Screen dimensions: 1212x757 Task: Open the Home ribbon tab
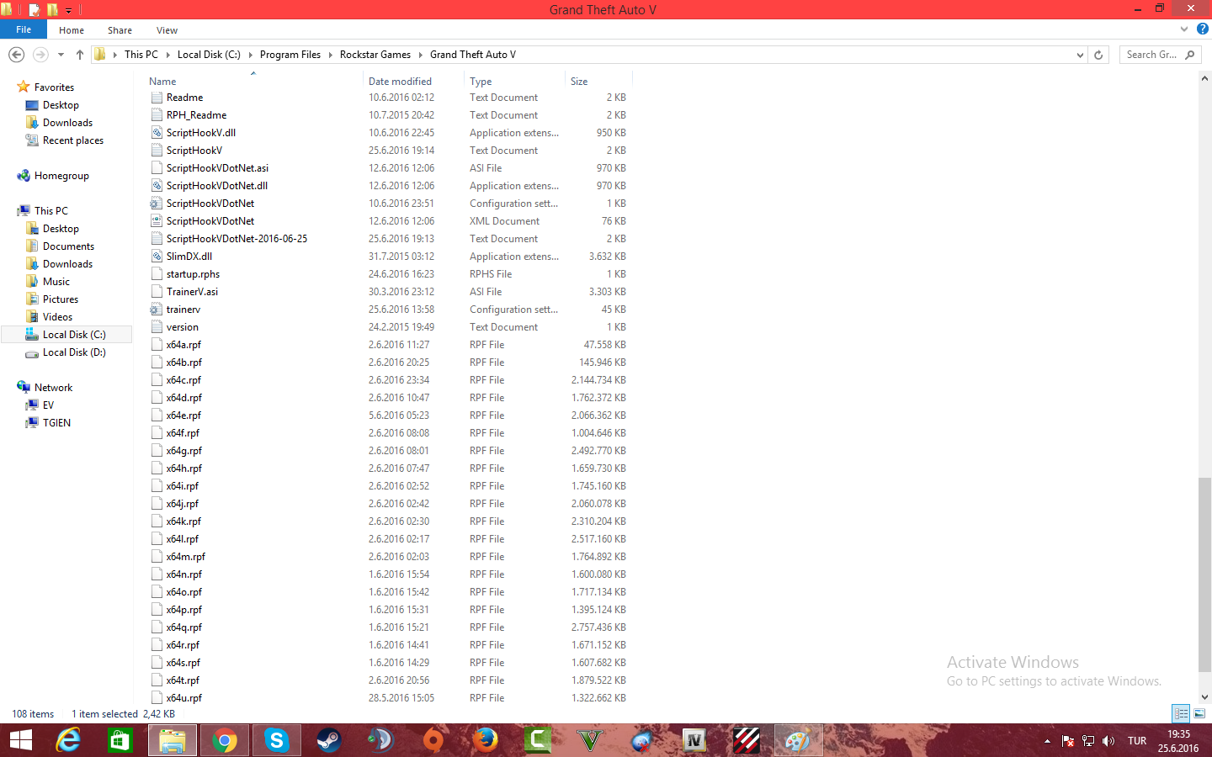coord(72,30)
